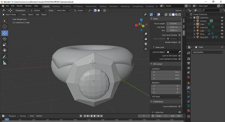Open the Output properties printer tab

coord(188,63)
